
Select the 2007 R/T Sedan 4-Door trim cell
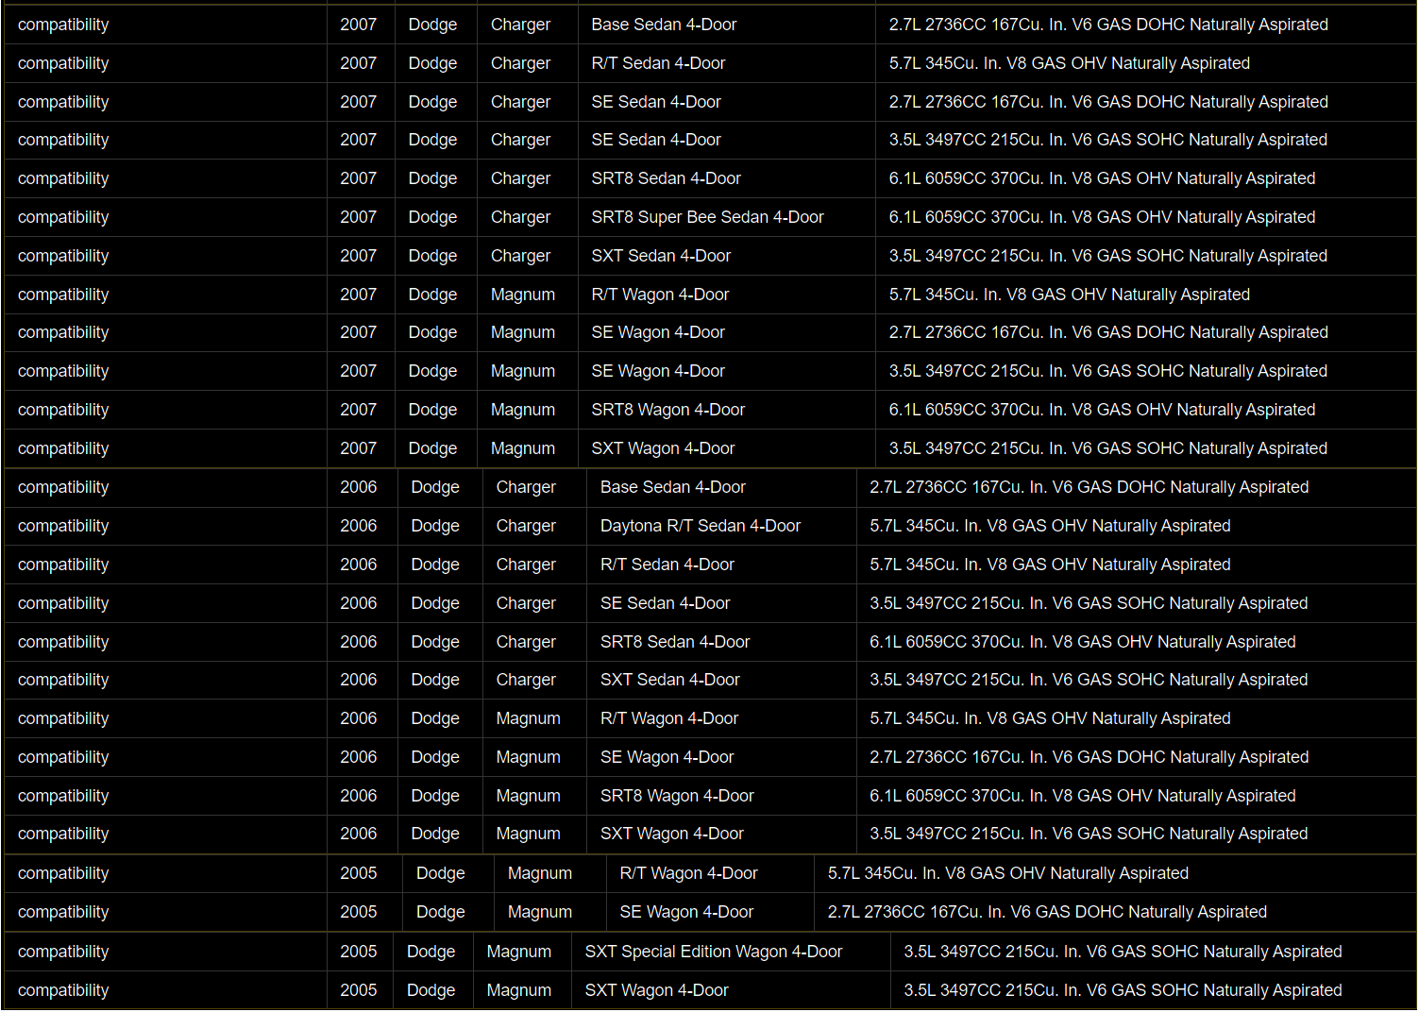point(658,63)
